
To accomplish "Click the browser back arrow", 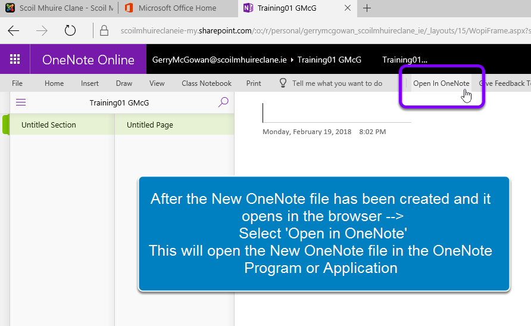I will [14, 31].
